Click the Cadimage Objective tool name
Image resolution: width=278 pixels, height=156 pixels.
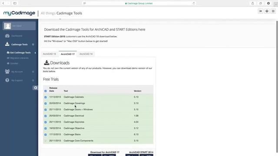[x=74, y=128]
